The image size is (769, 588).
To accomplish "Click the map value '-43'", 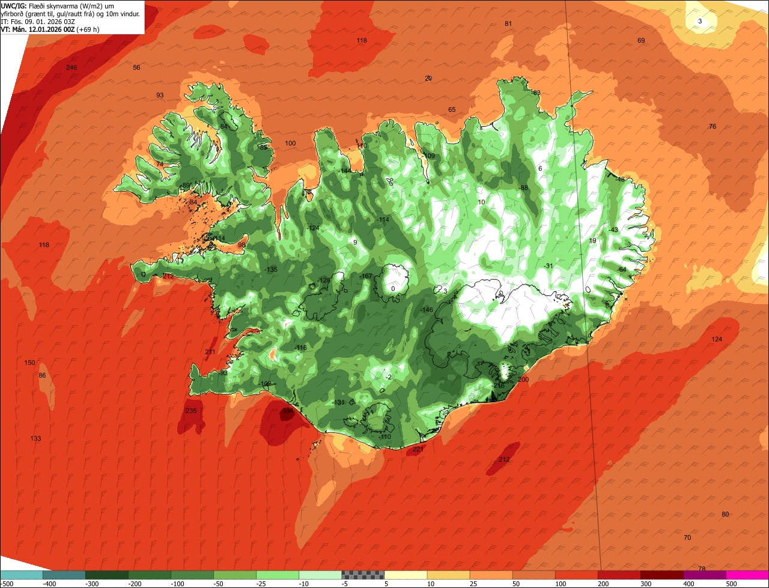I will [613, 230].
